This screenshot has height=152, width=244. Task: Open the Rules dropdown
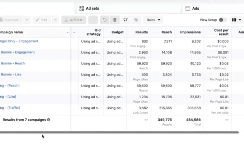point(153,20)
